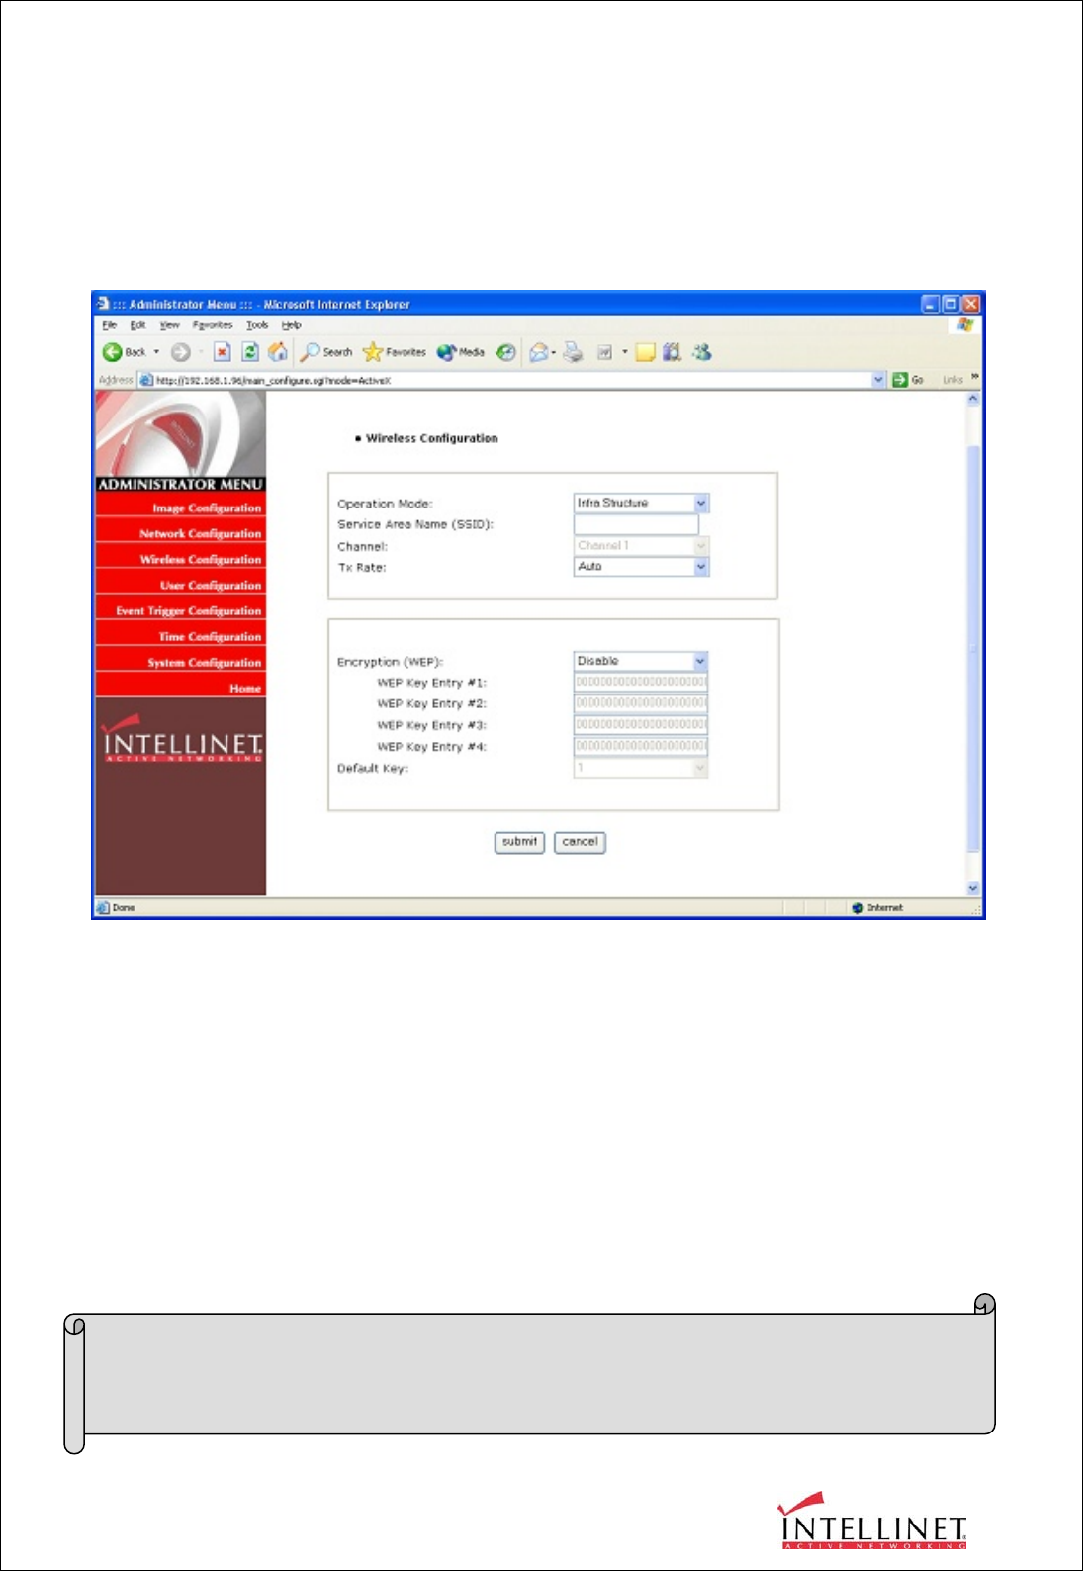Screen dimensions: 1083x1571
Task: Click the page icon in the address bar
Action: pyautogui.click(x=146, y=380)
